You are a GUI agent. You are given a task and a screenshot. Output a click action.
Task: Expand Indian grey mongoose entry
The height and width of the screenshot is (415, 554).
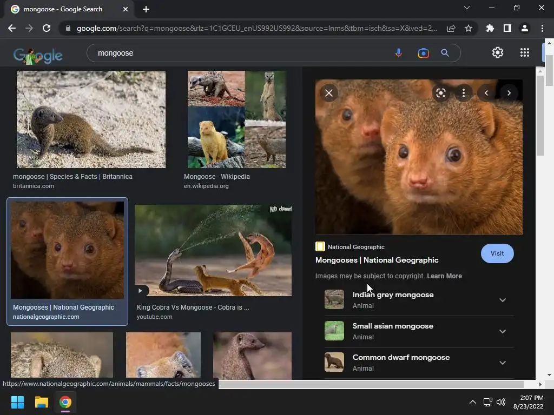[503, 300]
